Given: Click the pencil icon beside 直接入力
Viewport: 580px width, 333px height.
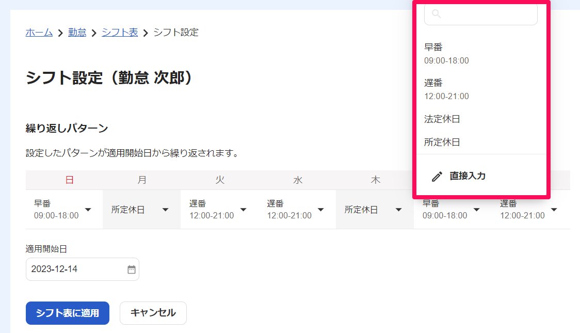Looking at the screenshot, I should tap(437, 177).
